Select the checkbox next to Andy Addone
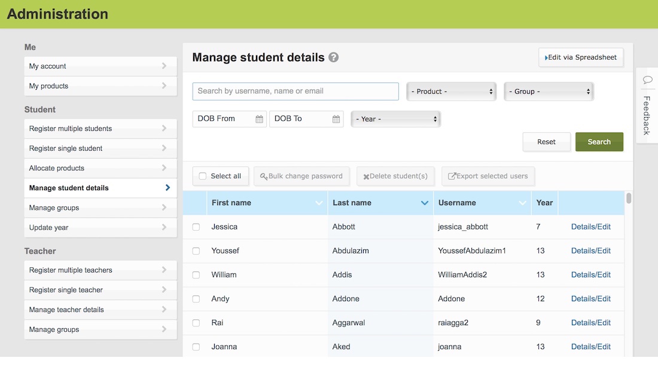Viewport: 658px width, 370px height. point(196,298)
